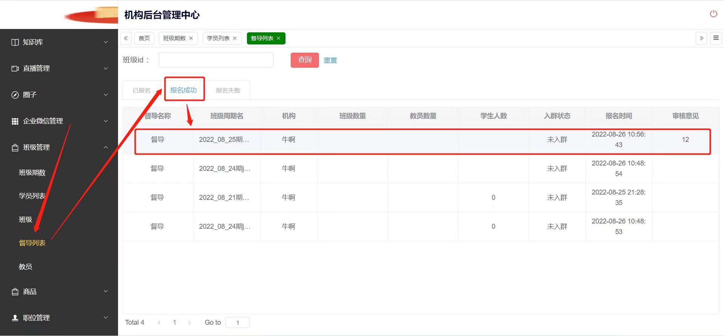Click cell 2022_08_21期… in third row
Viewport: 724px width, 336px height.
click(224, 198)
